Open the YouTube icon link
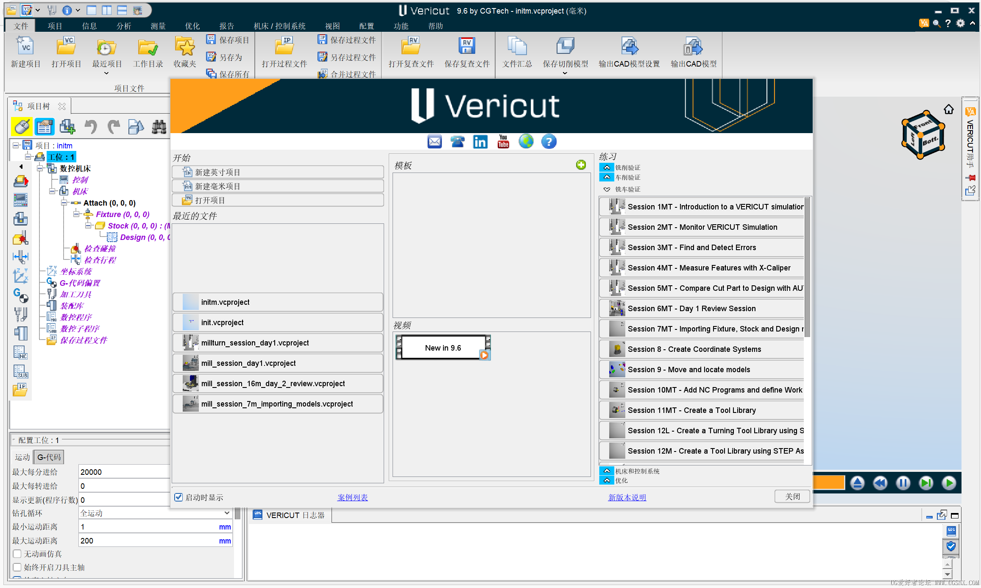 coord(503,142)
